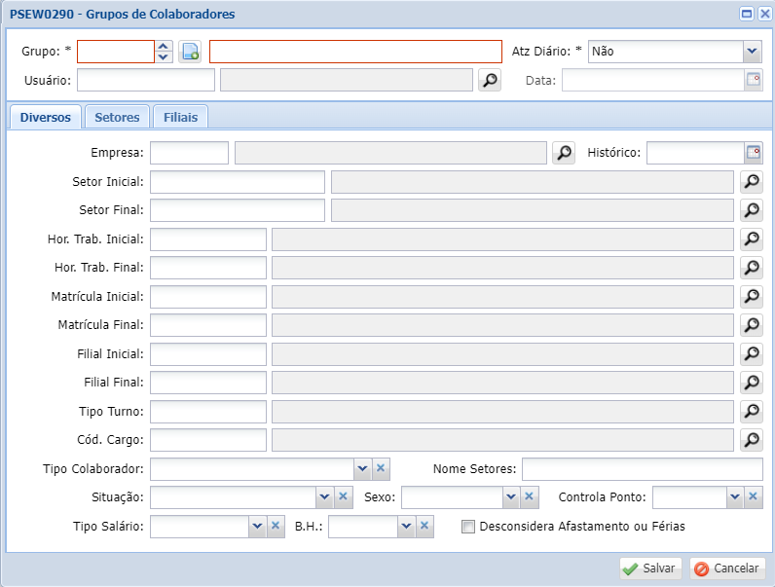Open the Controla Ponto dropdown

coord(735,497)
